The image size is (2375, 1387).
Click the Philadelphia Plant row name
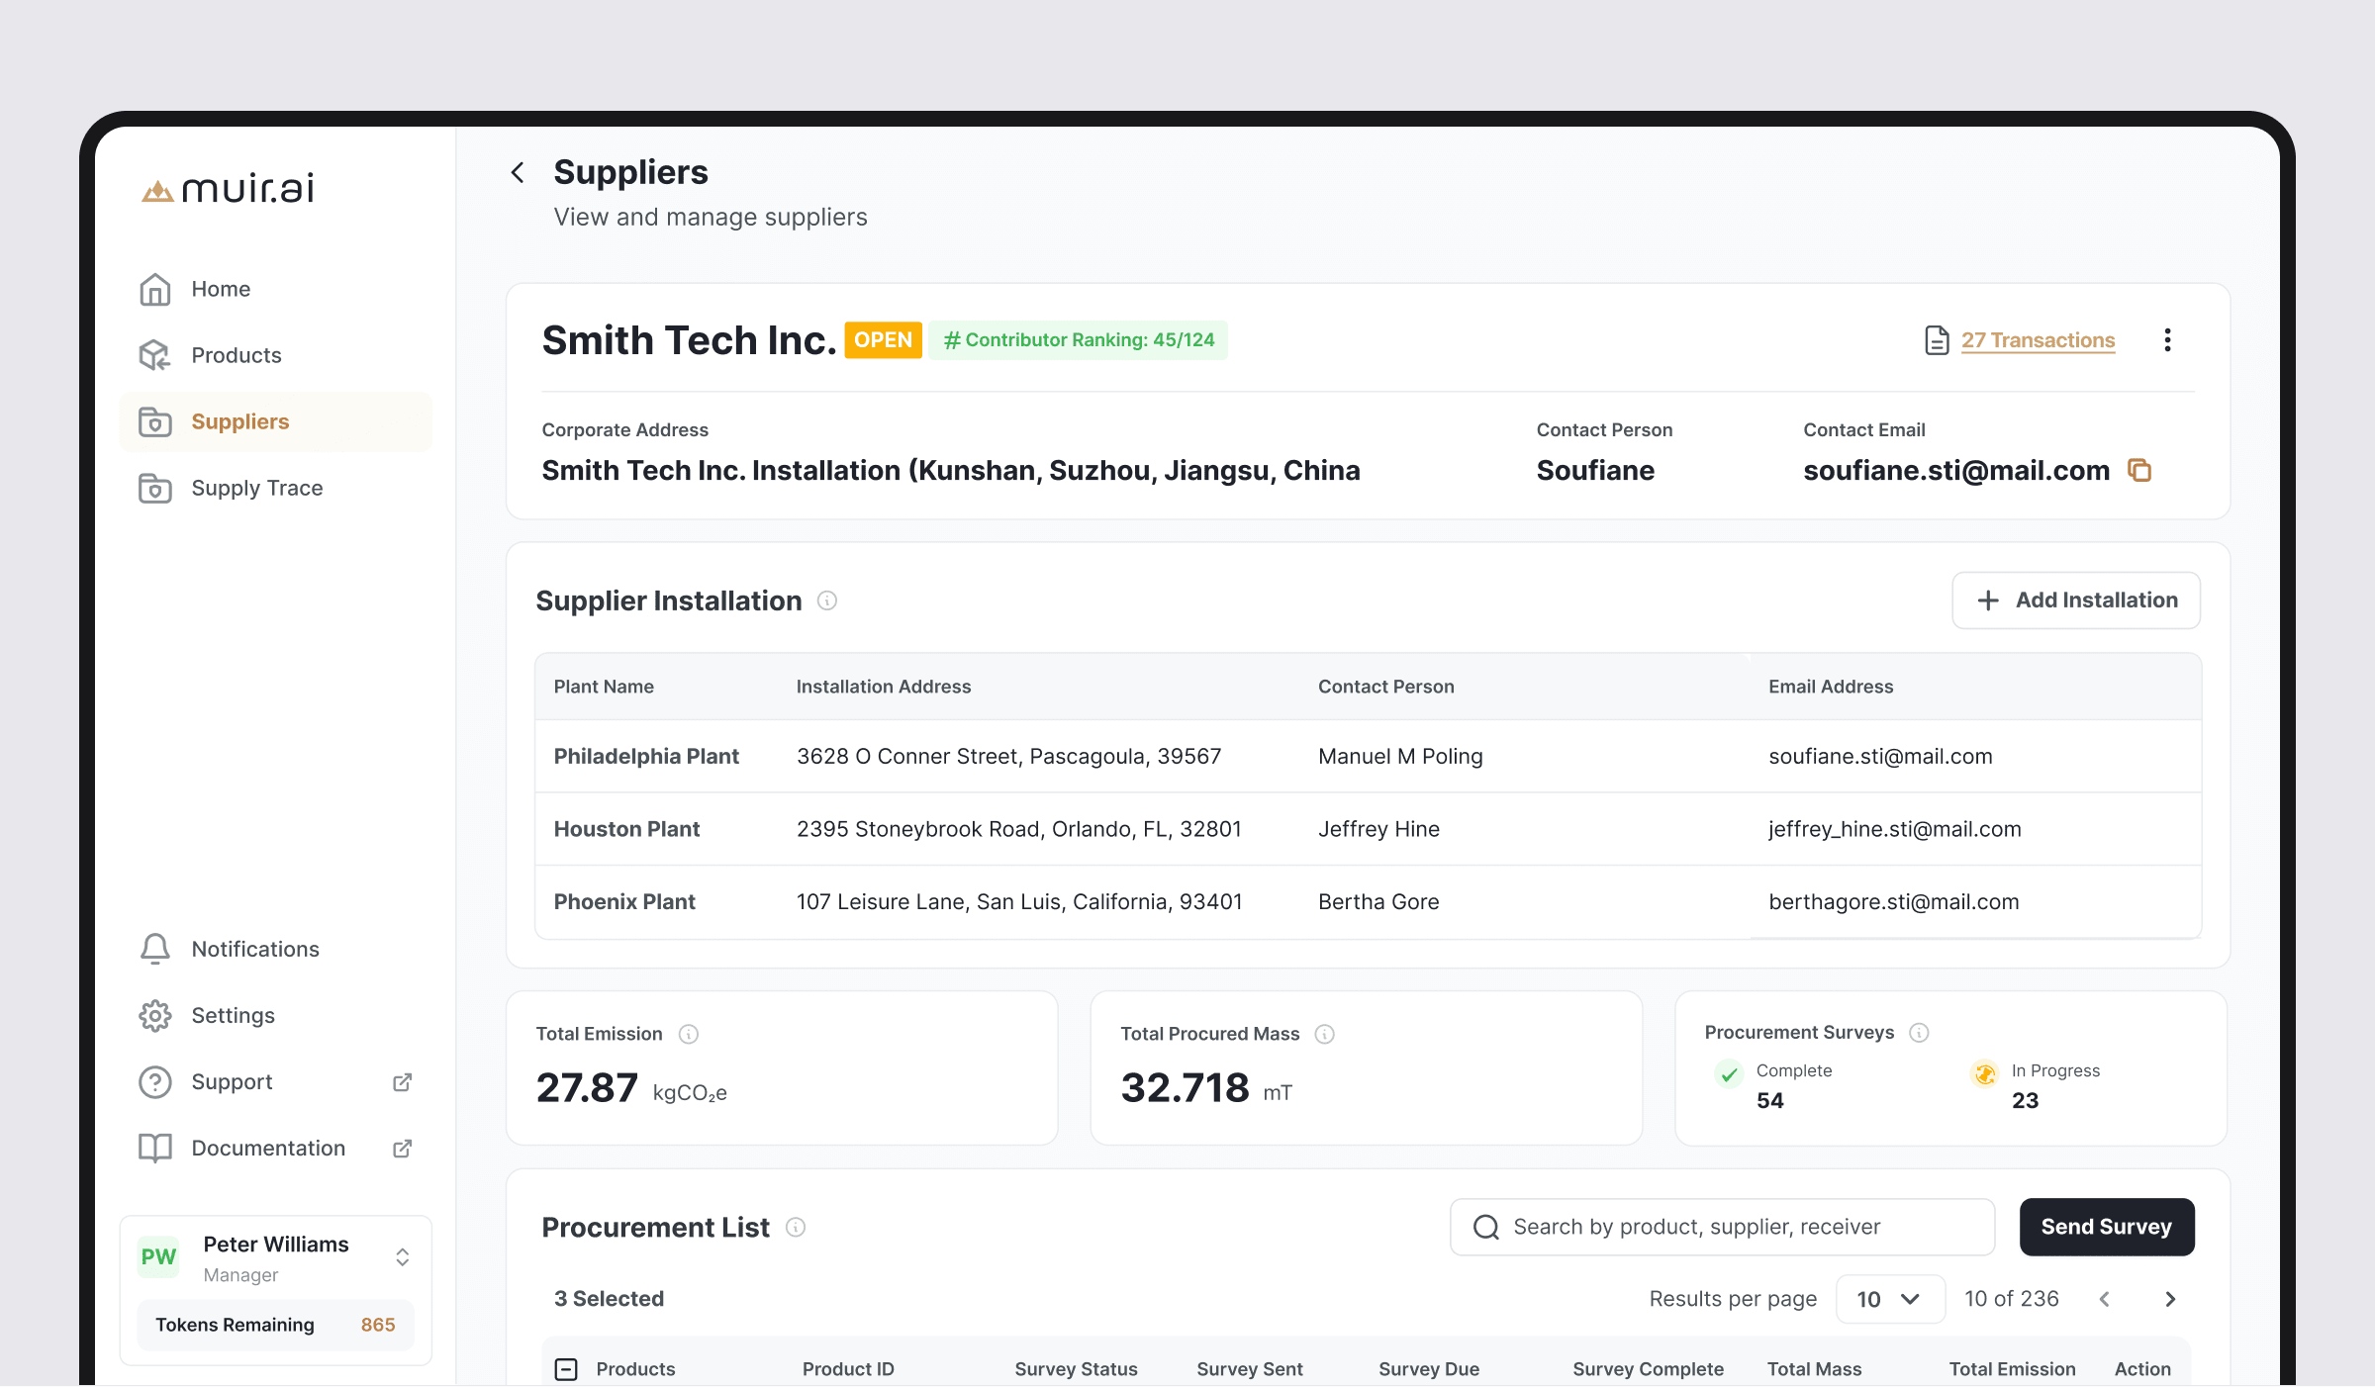(646, 756)
